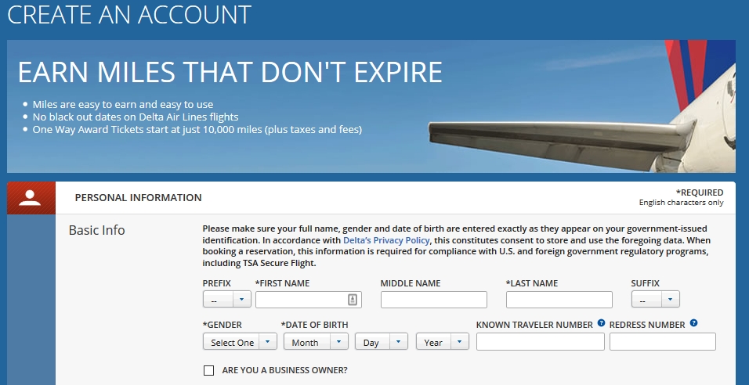Click the Redress Number label
The height and width of the screenshot is (385, 749).
(x=647, y=325)
